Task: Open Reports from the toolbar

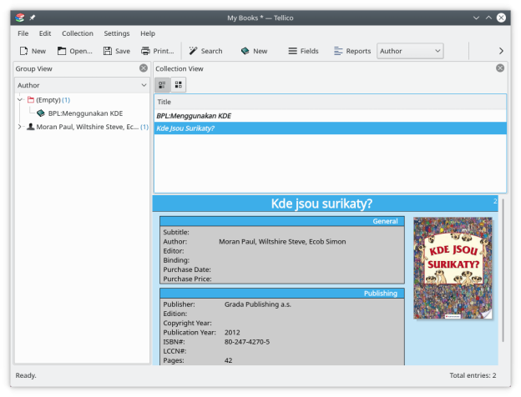Action: [x=338, y=51]
